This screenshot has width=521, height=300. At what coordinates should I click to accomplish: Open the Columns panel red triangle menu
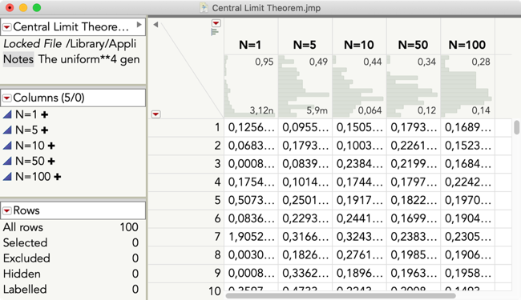[7, 98]
